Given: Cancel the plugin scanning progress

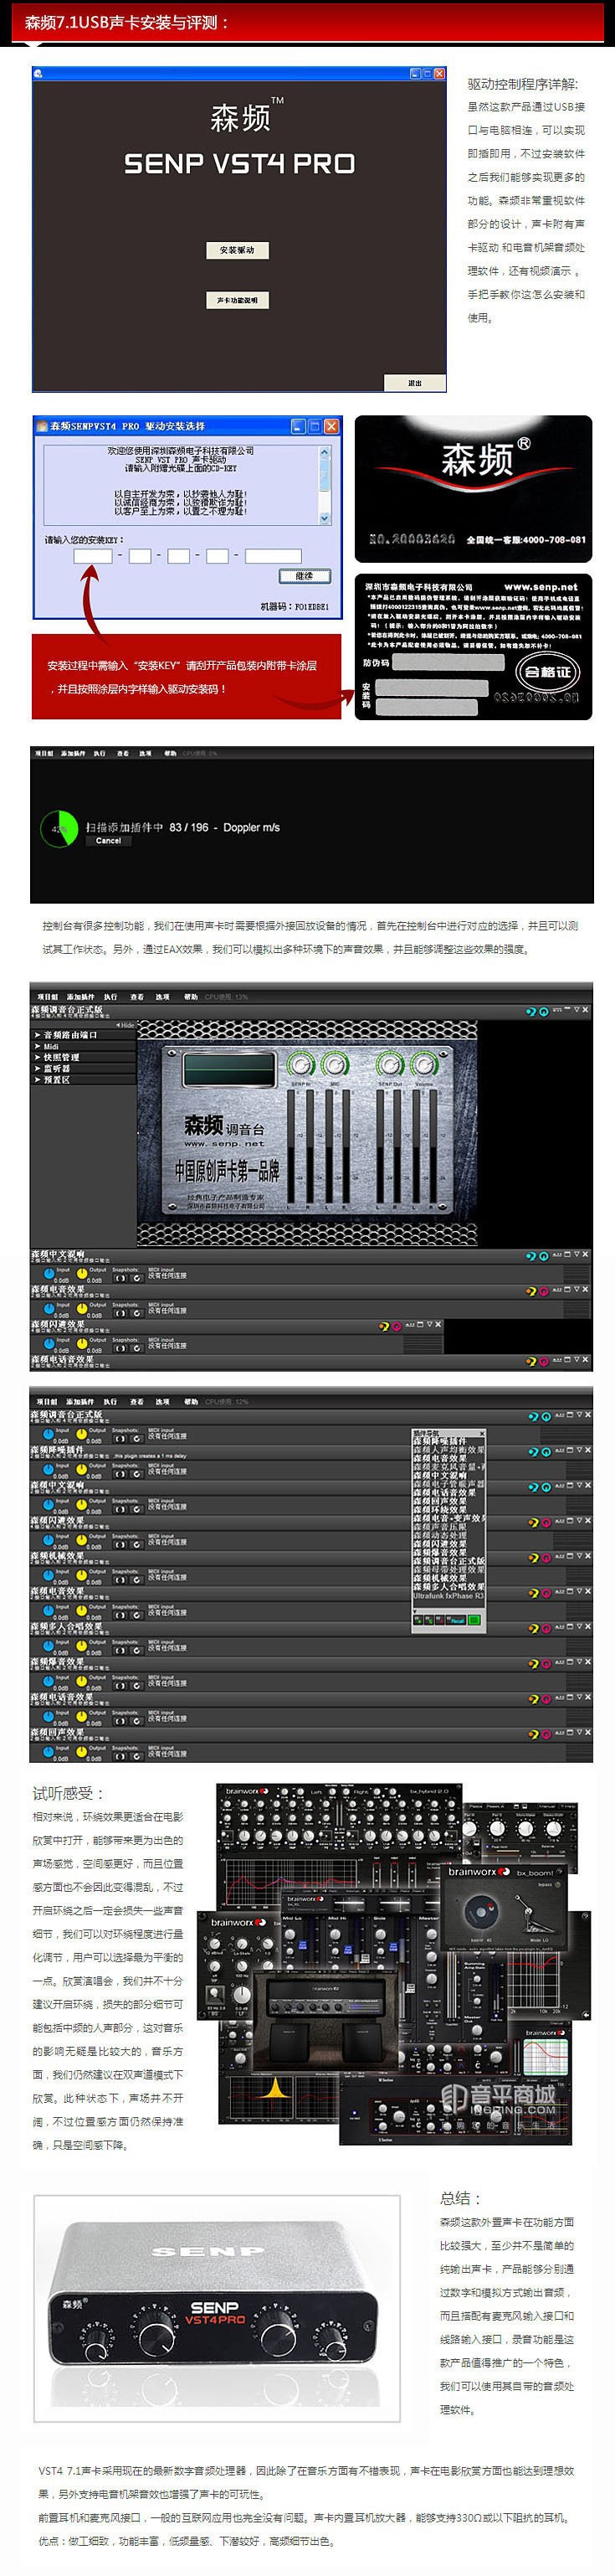Looking at the screenshot, I should pos(108,841).
